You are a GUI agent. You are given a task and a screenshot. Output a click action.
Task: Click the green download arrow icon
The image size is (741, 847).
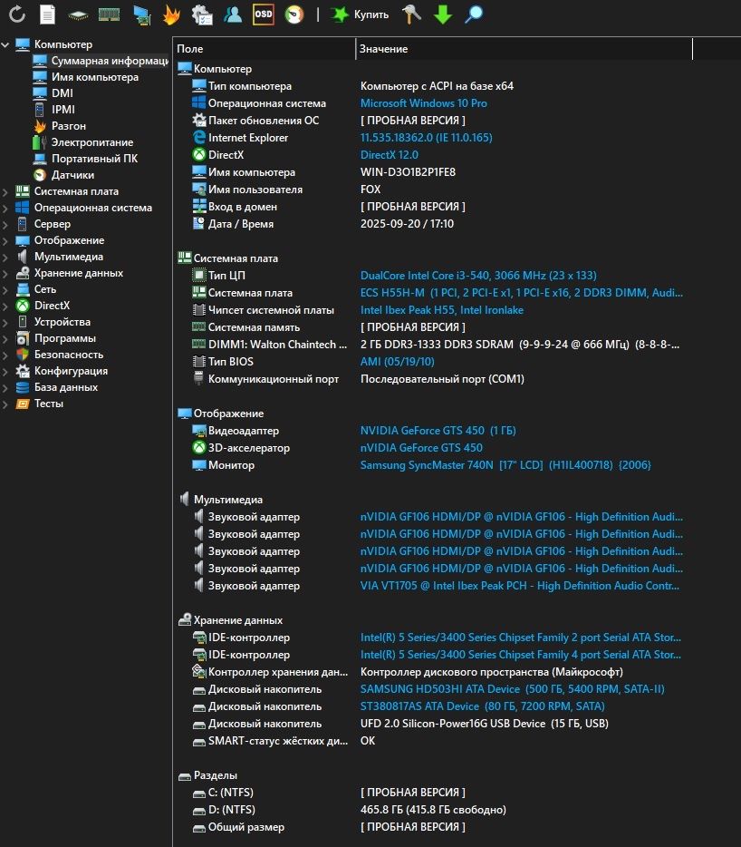[443, 15]
